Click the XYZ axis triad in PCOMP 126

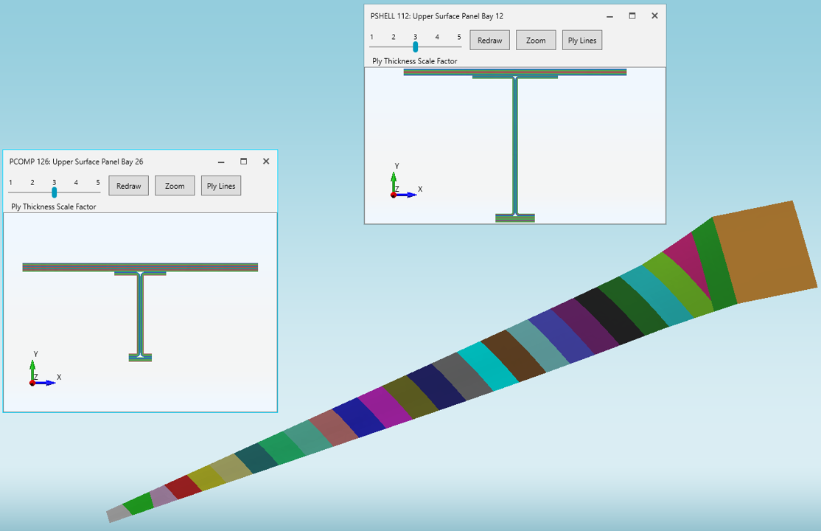pyautogui.click(x=44, y=369)
